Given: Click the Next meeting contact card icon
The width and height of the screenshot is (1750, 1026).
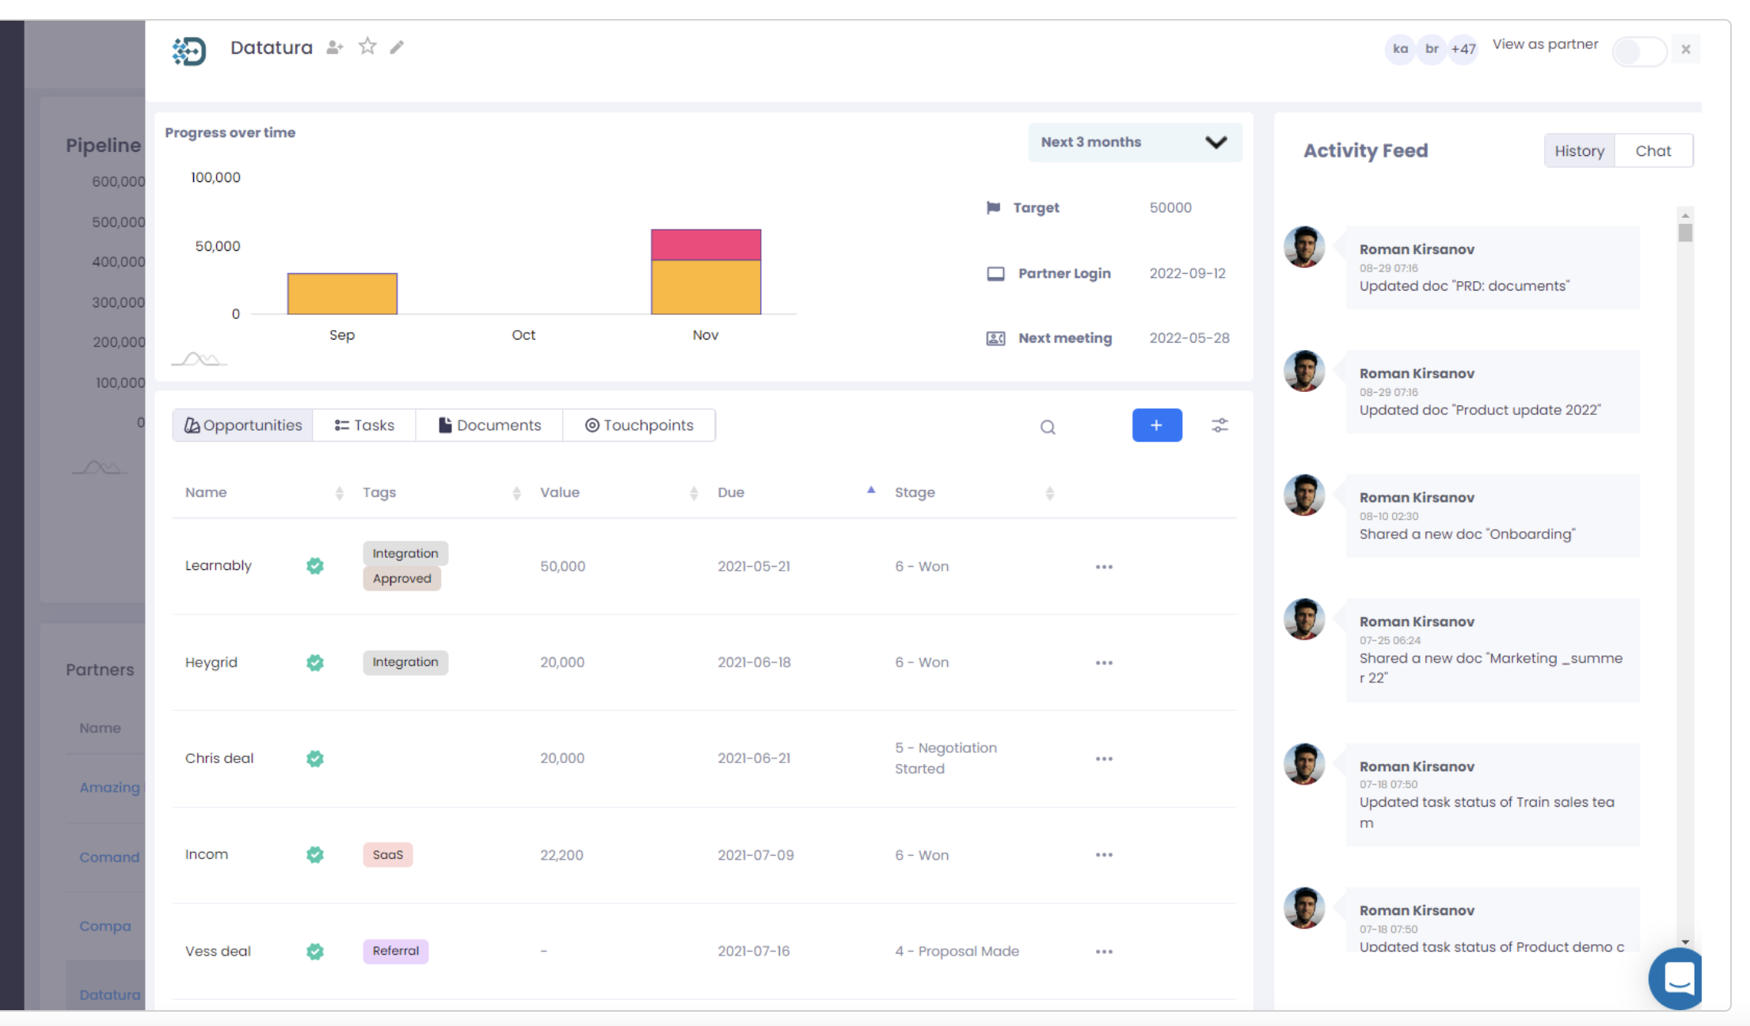Looking at the screenshot, I should (x=995, y=338).
